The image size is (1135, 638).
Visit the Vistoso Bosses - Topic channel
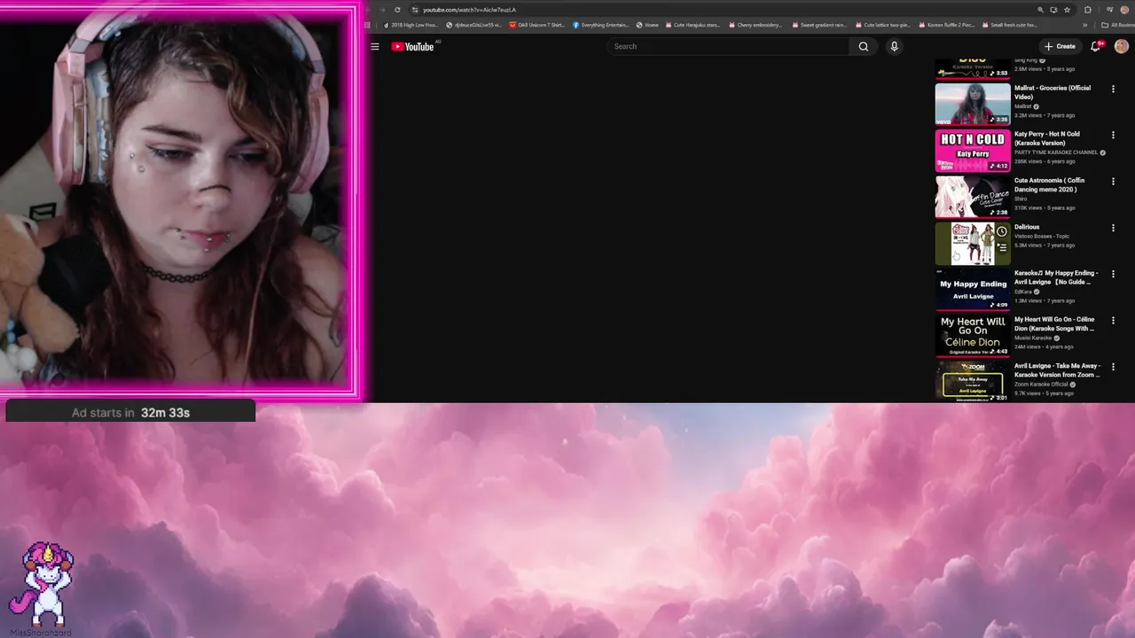pos(1042,237)
